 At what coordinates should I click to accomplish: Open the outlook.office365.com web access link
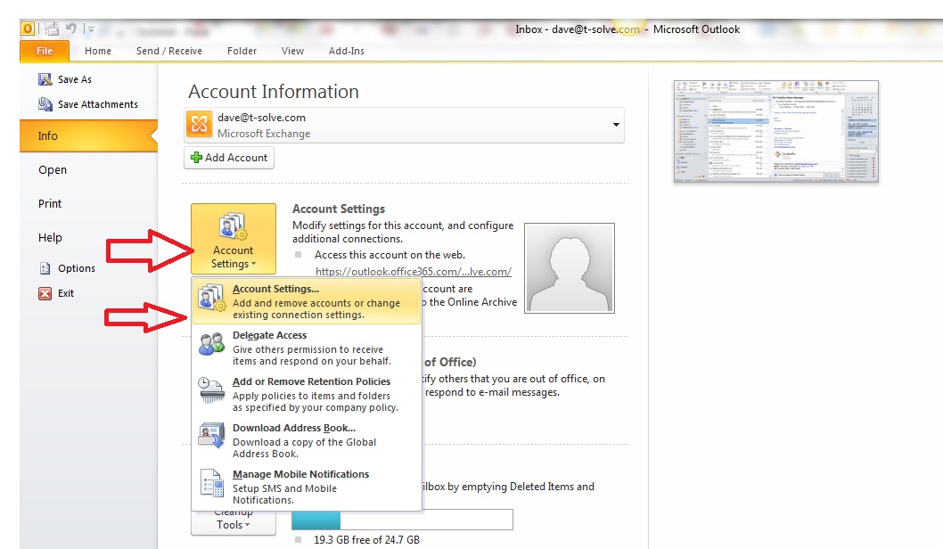click(413, 272)
